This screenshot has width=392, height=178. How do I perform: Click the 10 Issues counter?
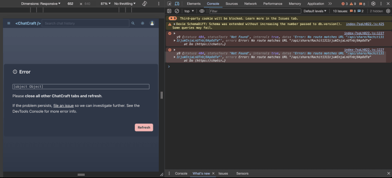pyautogui.click(x=348, y=11)
